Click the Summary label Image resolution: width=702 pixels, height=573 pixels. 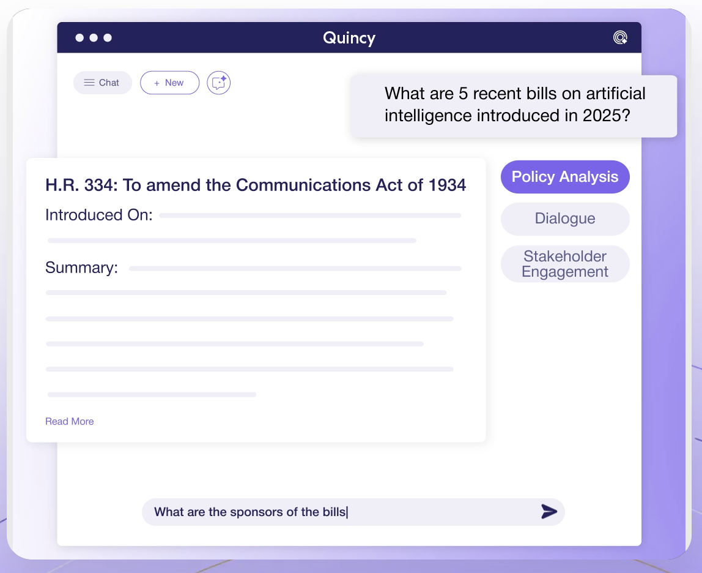[x=81, y=268]
